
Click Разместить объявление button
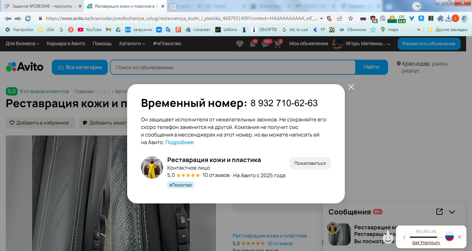click(429, 44)
